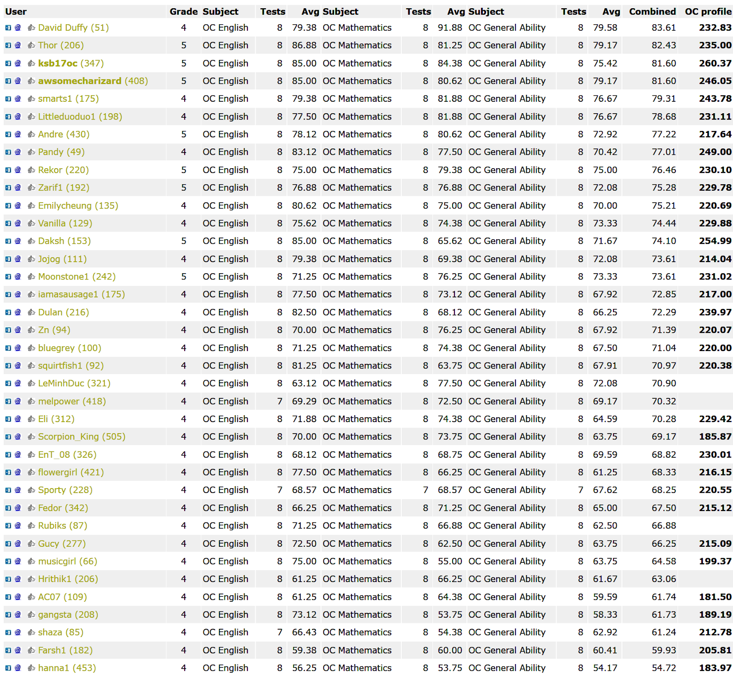733x676 pixels.
Task: Click the blue square icon beside Dulan
Action: (x=8, y=312)
